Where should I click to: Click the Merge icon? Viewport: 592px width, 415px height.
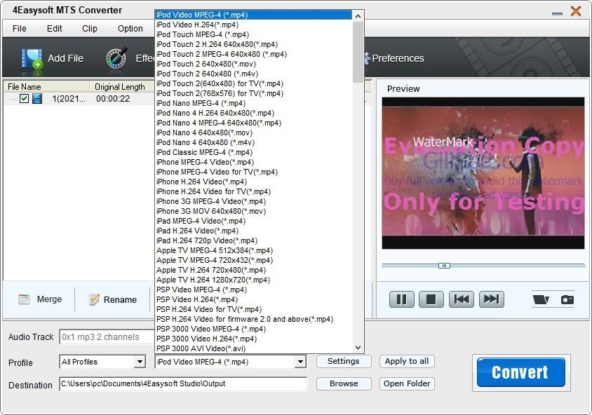coord(24,299)
